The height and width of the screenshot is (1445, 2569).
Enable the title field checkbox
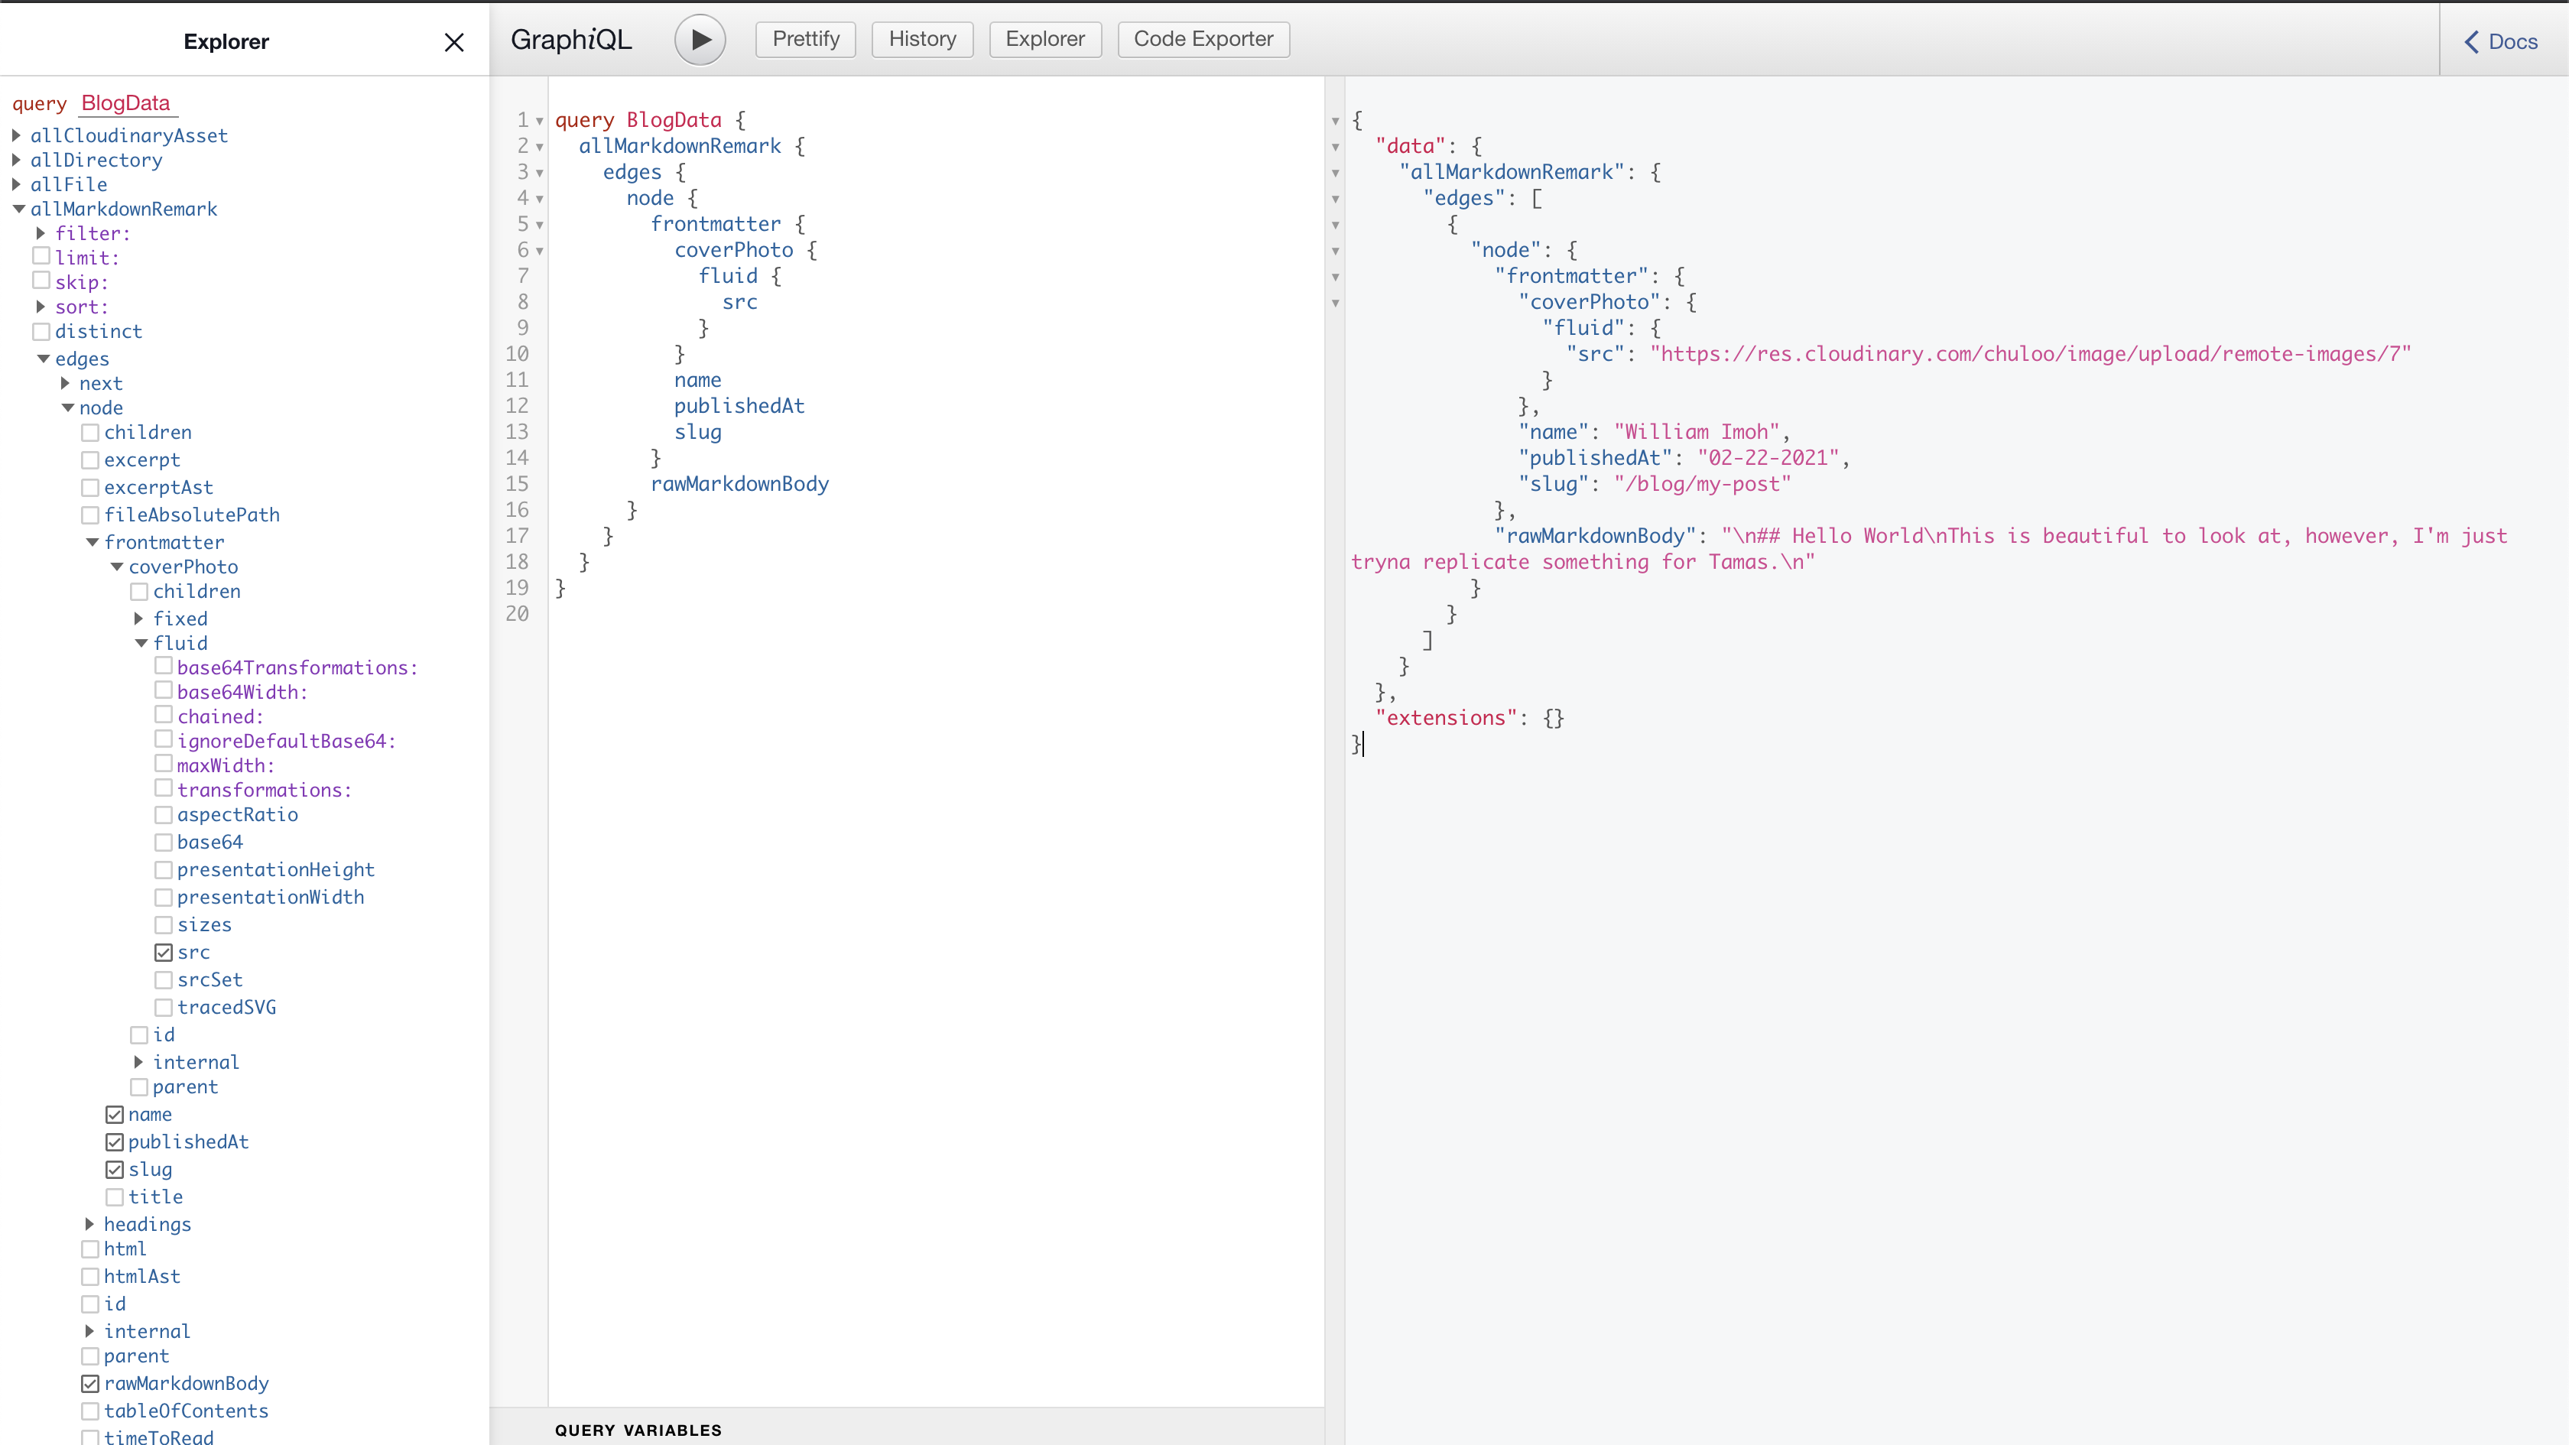click(x=115, y=1197)
